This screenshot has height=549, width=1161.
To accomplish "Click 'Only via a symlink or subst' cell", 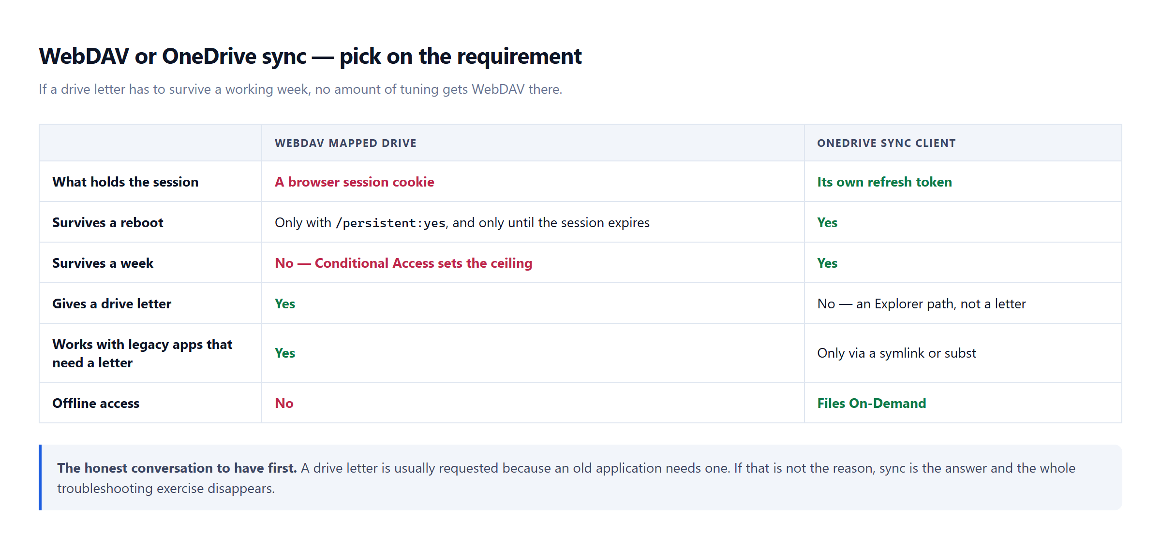I will coord(896,353).
